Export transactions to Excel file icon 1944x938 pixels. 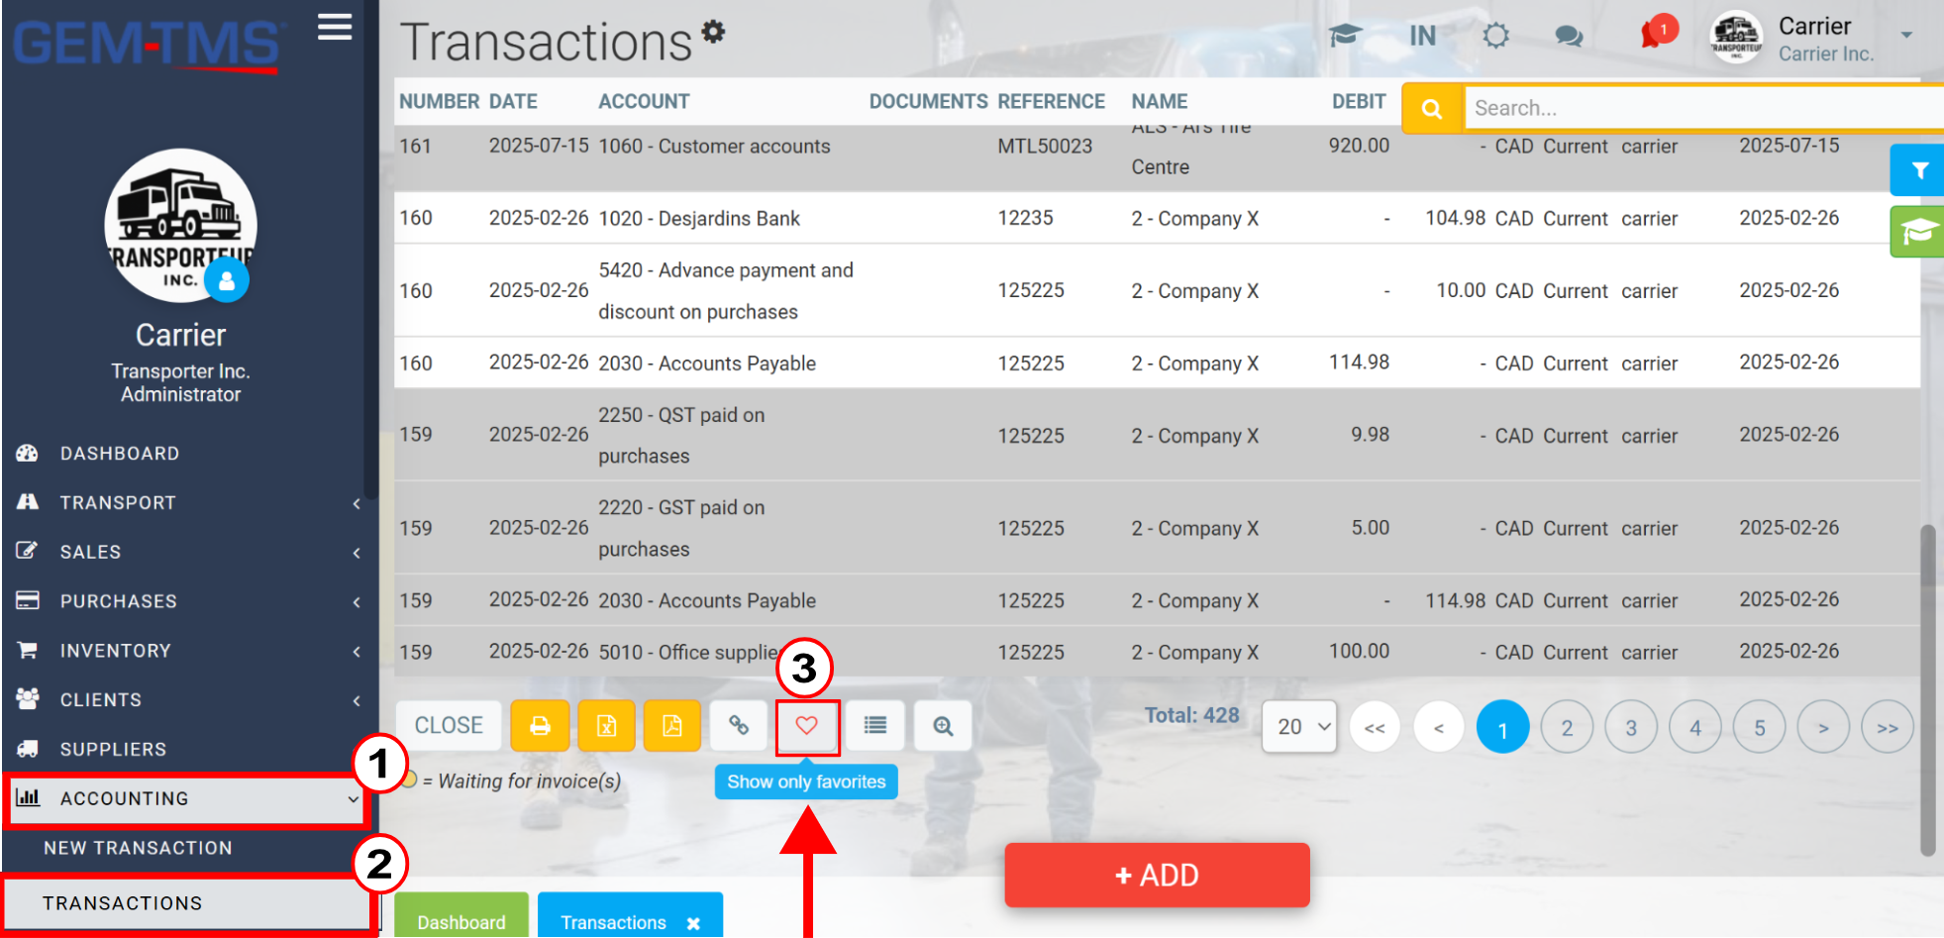pos(606,726)
